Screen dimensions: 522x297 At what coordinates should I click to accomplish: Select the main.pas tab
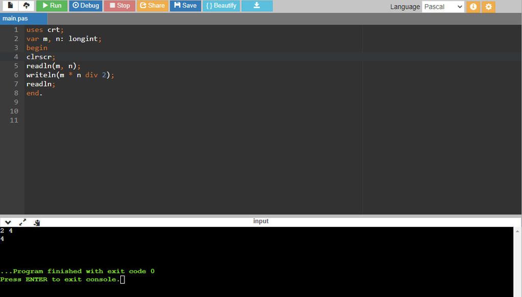[x=23, y=19]
